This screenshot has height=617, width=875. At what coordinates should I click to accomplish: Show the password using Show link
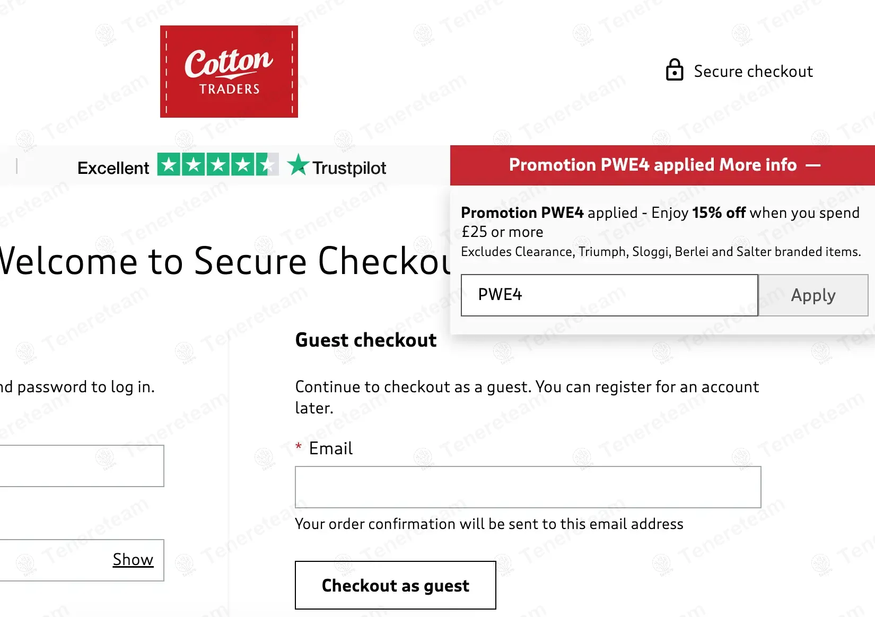coord(133,559)
